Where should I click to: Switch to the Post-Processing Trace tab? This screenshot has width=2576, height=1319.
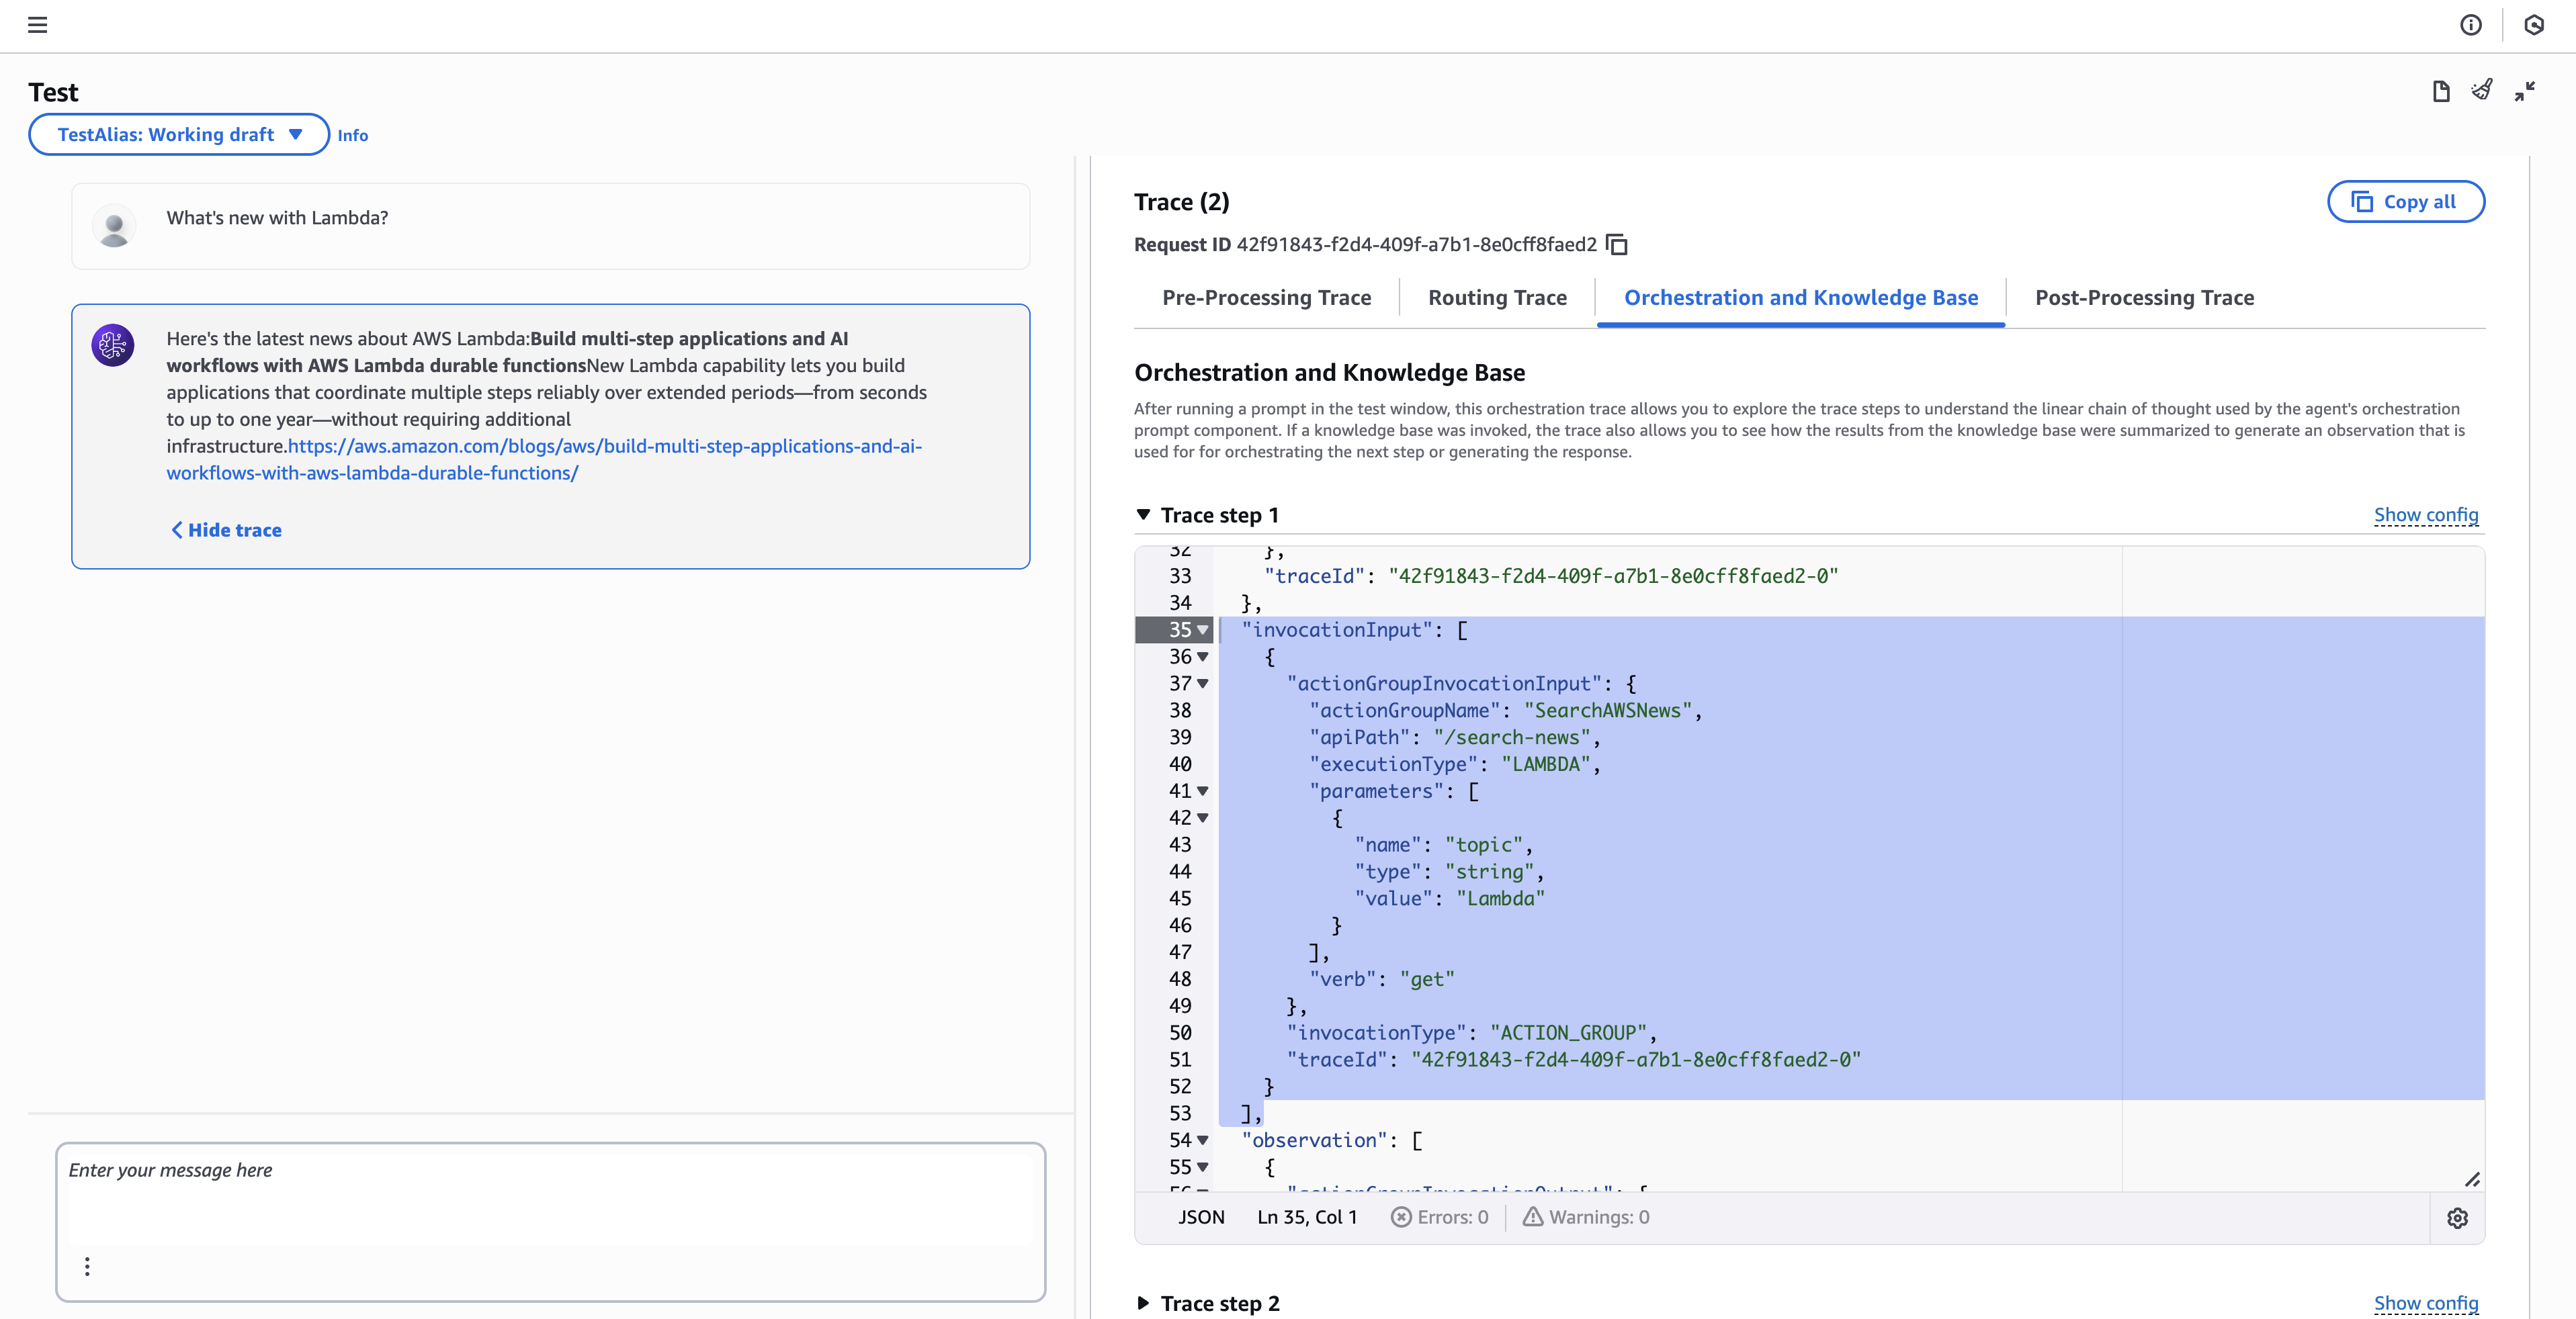(x=2144, y=298)
